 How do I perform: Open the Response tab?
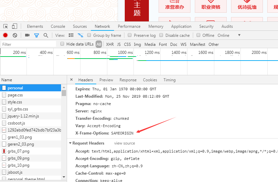pyautogui.click(x=128, y=80)
